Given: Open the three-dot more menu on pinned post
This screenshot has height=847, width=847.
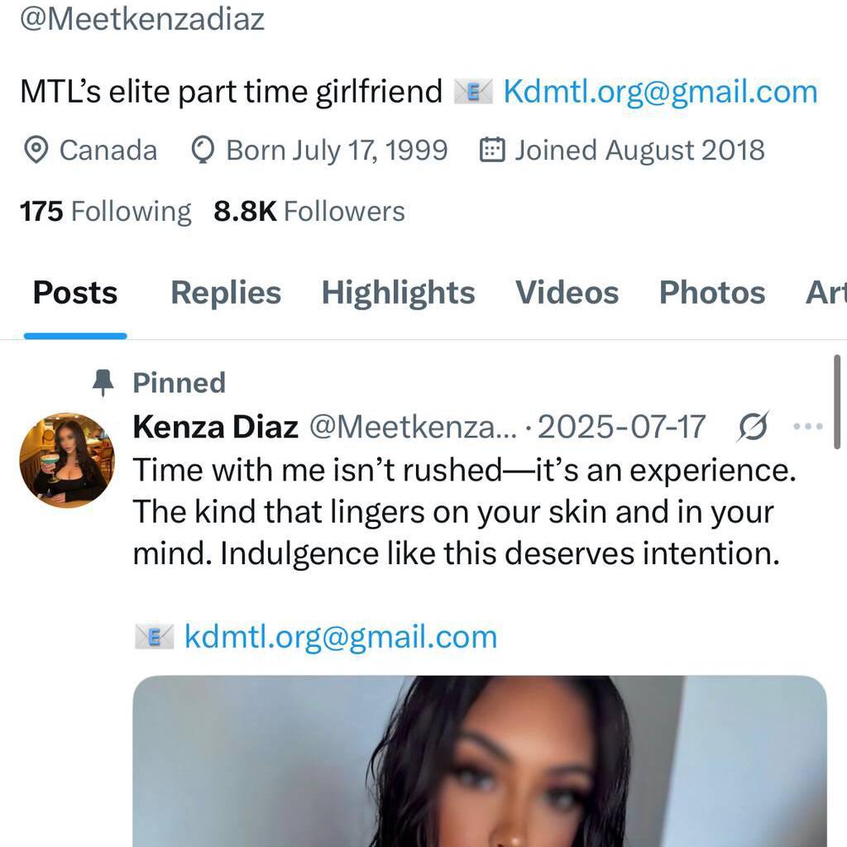Looking at the screenshot, I should (x=807, y=427).
